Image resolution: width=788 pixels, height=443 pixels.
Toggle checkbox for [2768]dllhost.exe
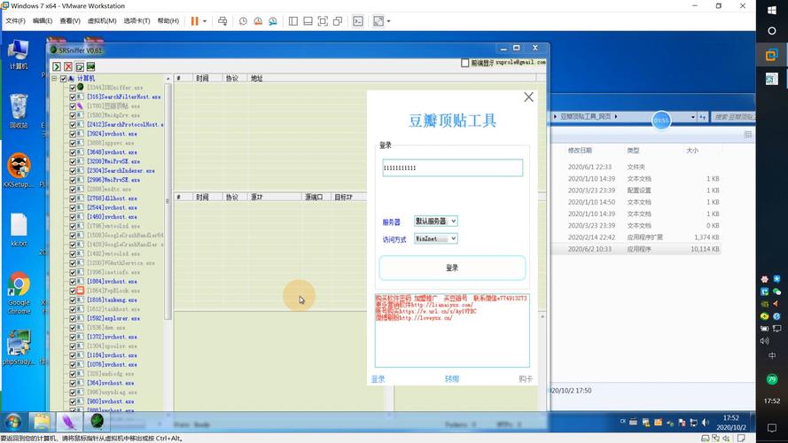point(73,198)
